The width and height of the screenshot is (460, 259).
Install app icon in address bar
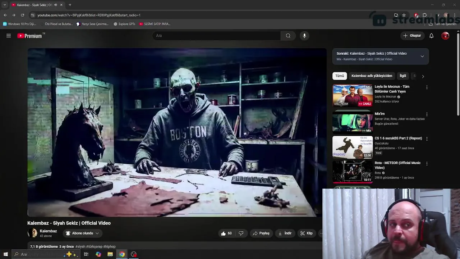(396, 15)
